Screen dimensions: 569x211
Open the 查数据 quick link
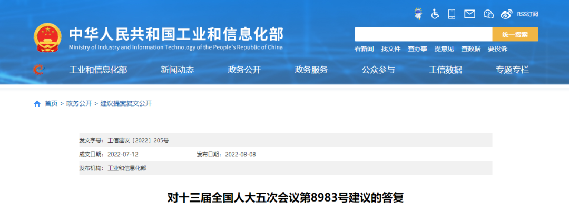click(x=470, y=49)
